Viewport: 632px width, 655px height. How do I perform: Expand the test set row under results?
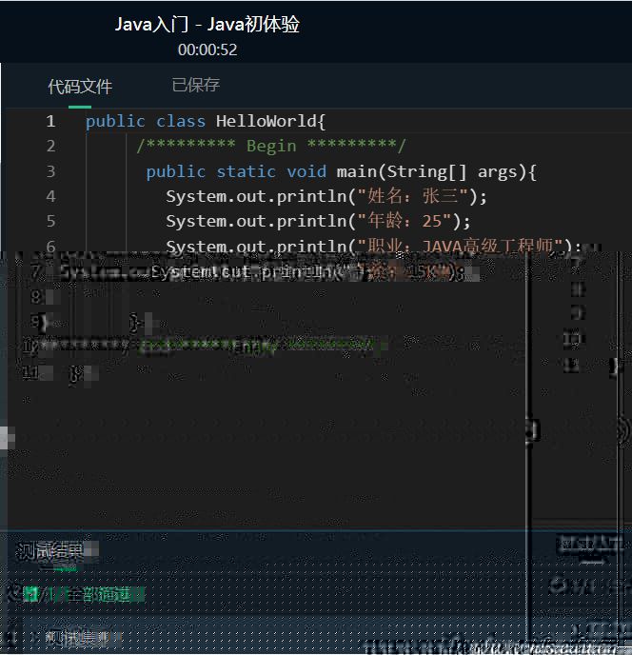[81, 638]
